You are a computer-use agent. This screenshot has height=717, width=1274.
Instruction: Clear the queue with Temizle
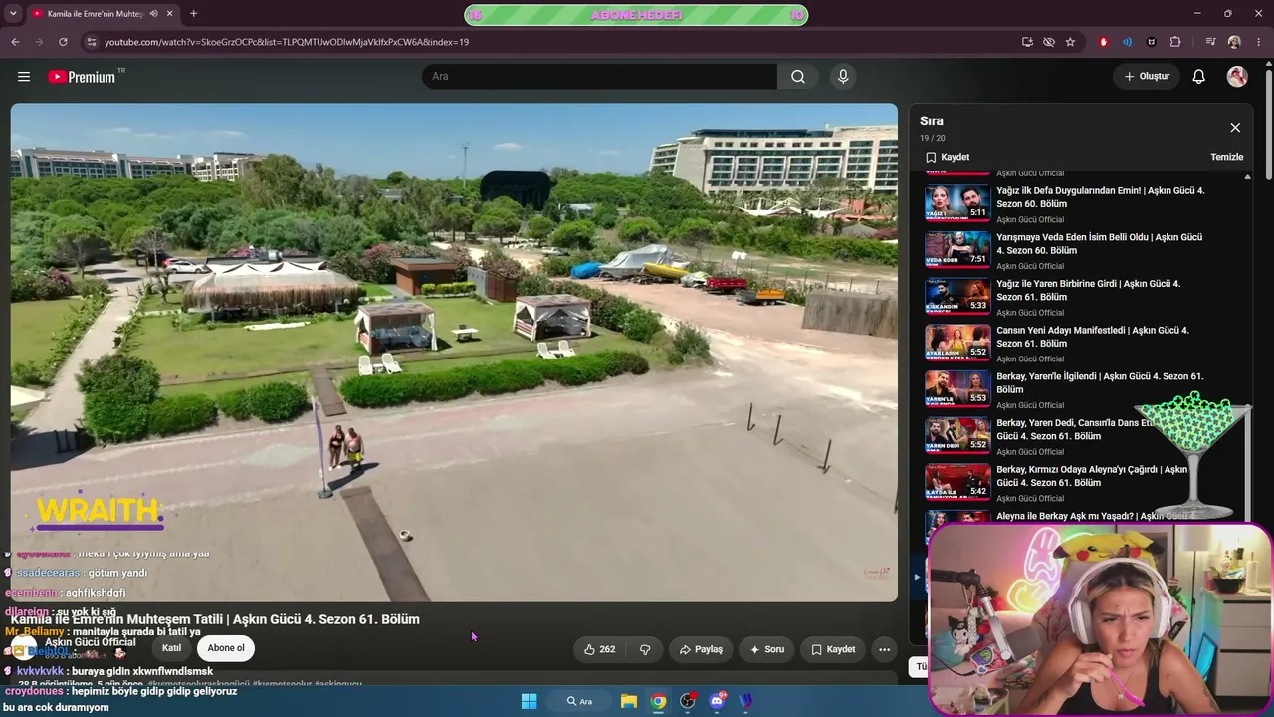(1226, 157)
